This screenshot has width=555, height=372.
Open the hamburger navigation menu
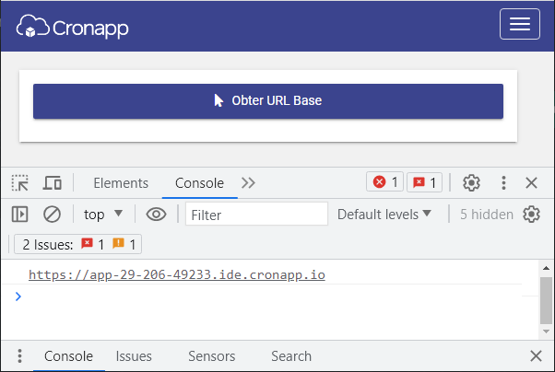520,24
